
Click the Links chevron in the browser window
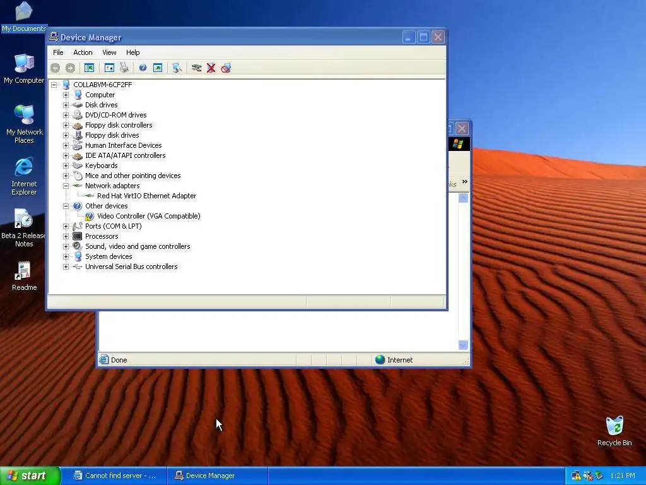point(465,181)
